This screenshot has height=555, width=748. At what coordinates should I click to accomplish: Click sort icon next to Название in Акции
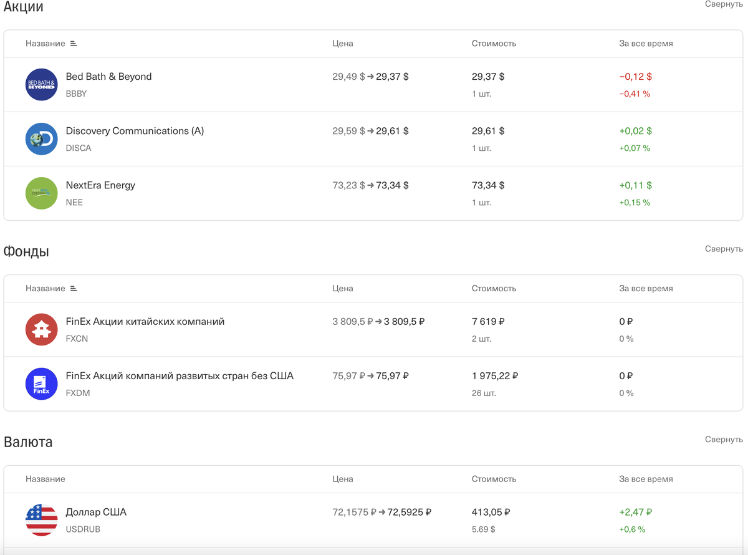[x=74, y=44]
